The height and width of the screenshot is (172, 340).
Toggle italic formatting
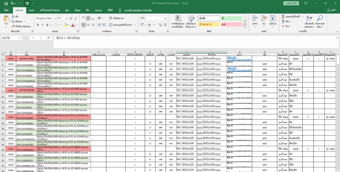point(42,25)
